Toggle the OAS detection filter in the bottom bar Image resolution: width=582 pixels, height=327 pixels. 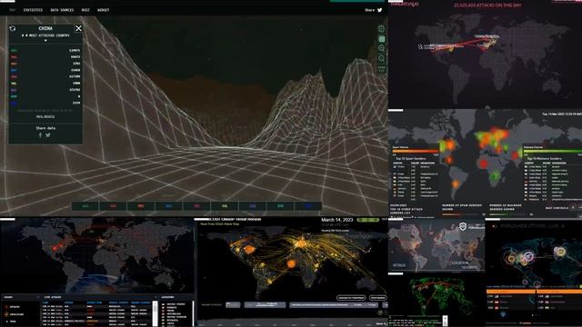[85, 206]
